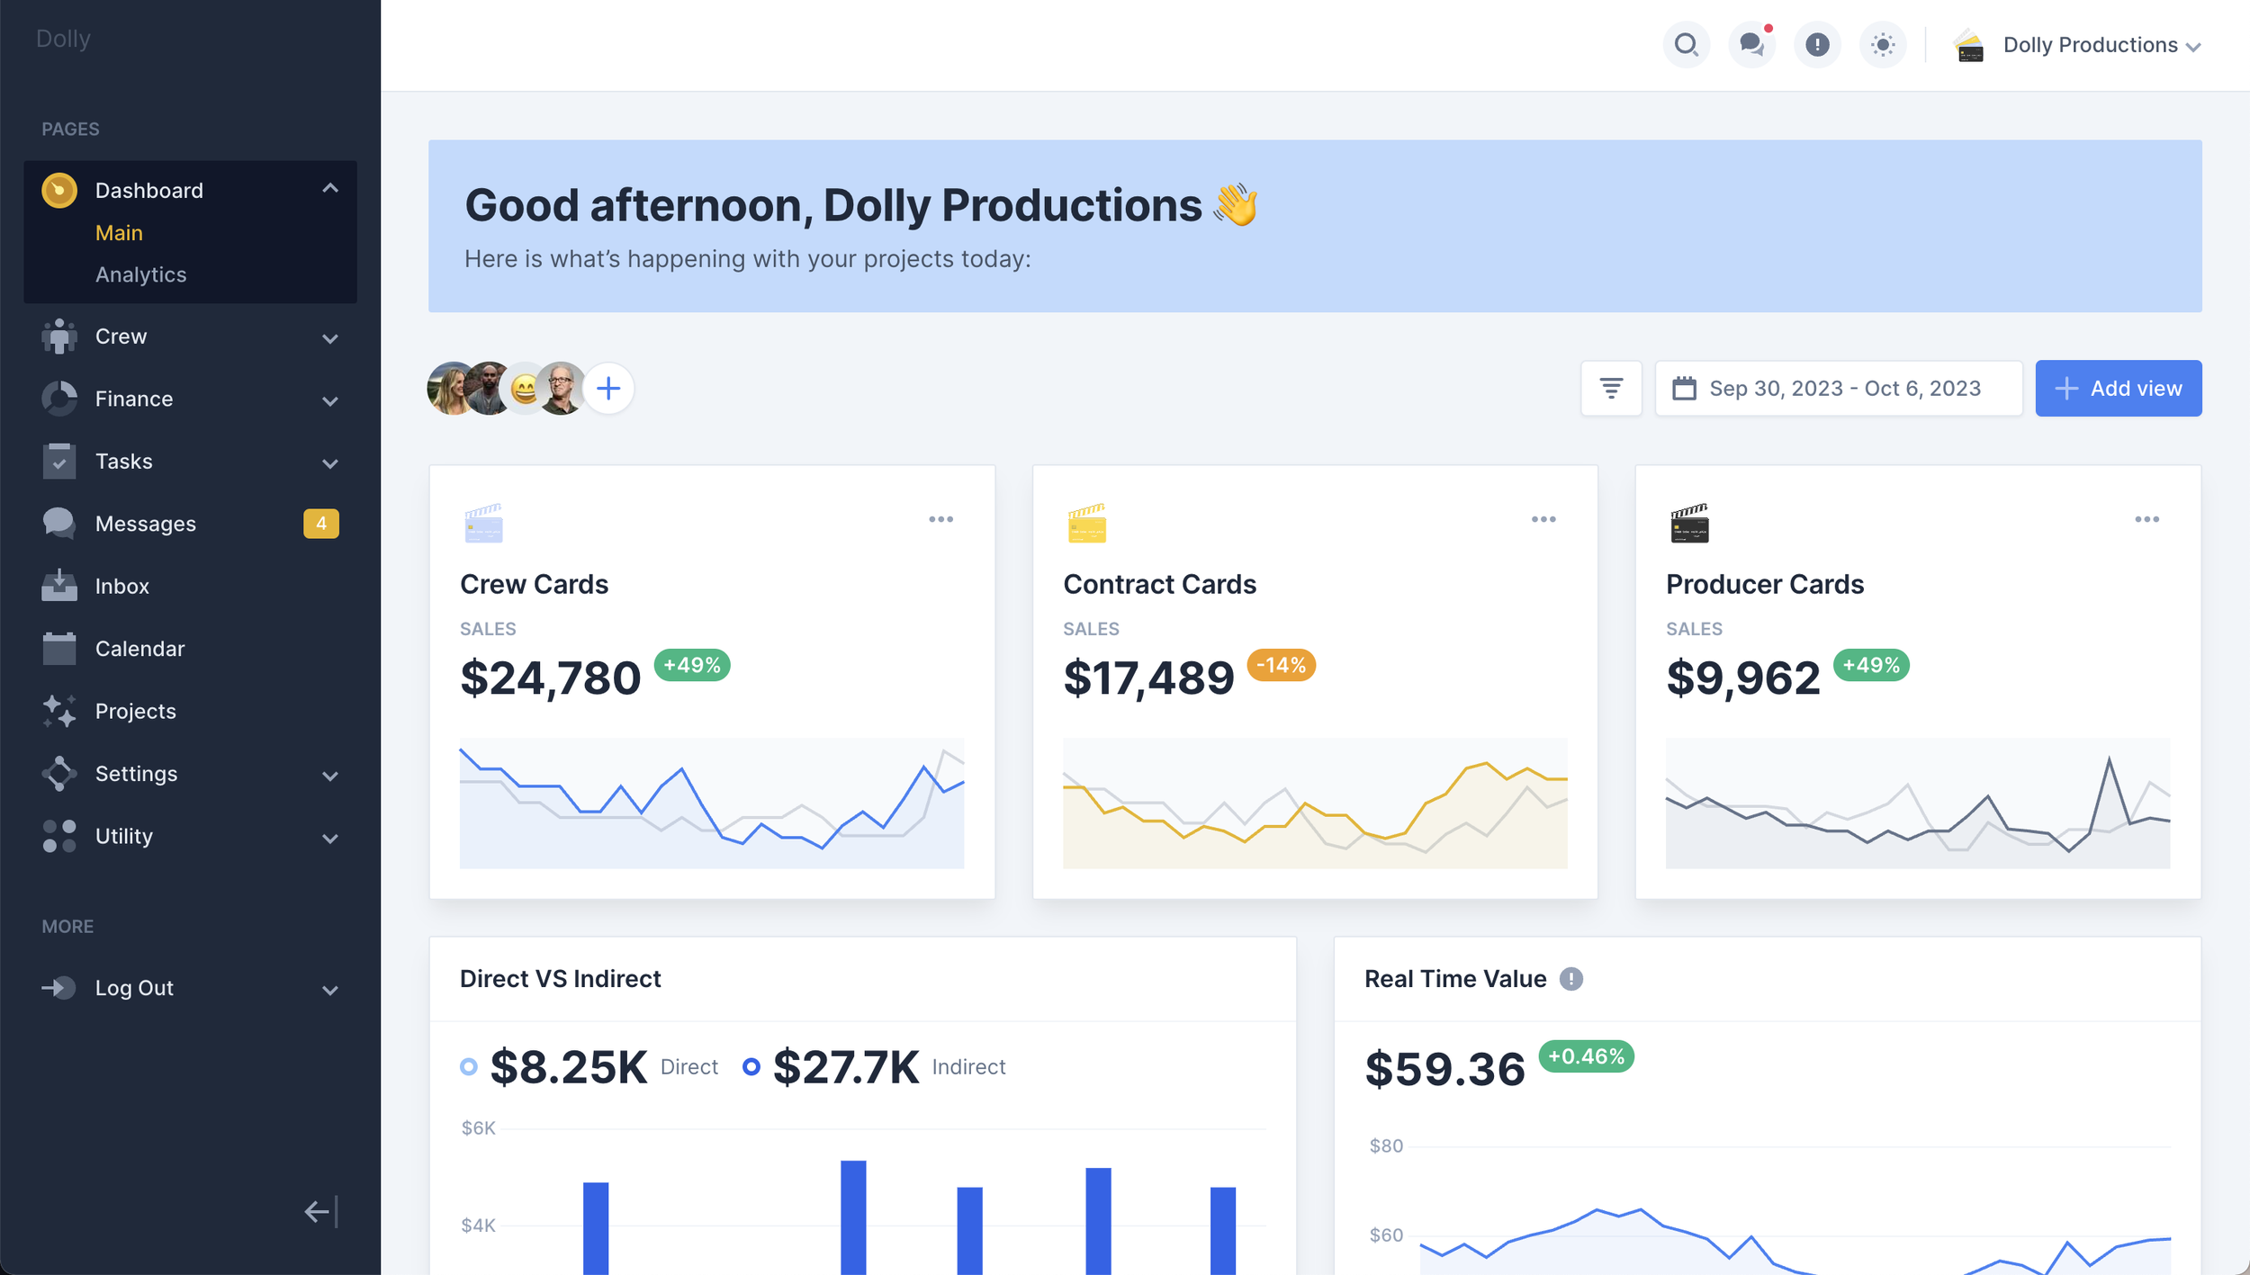This screenshot has height=1275, width=2250.
Task: Collapse the Dashboard menu chevron
Action: 330,188
